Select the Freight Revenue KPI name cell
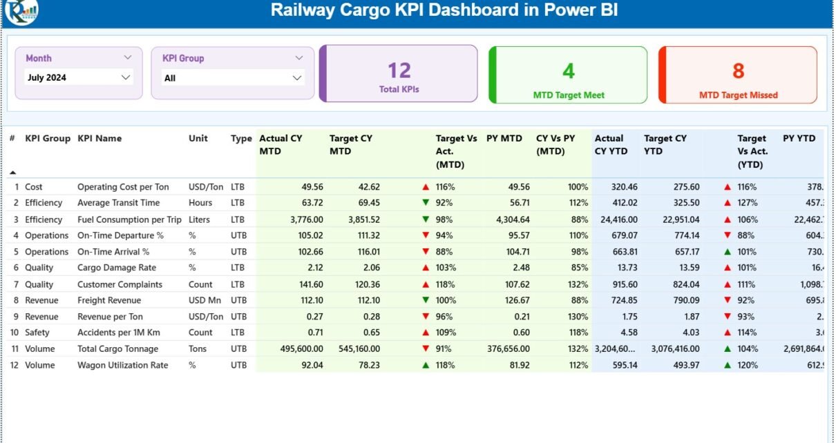The image size is (836, 443). pos(109,300)
